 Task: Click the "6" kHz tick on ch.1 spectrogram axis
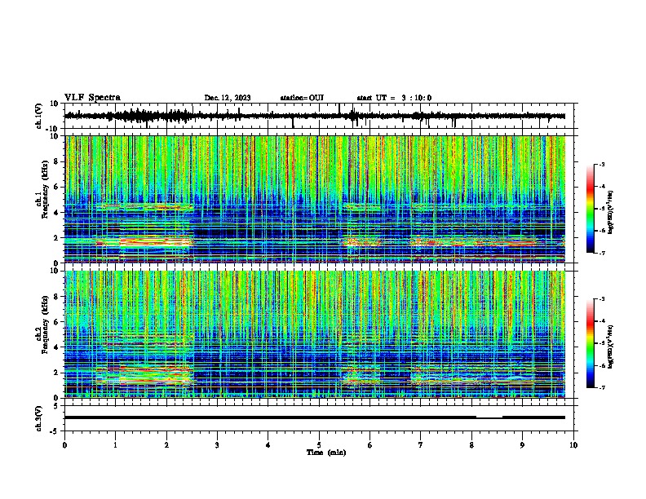click(57, 188)
